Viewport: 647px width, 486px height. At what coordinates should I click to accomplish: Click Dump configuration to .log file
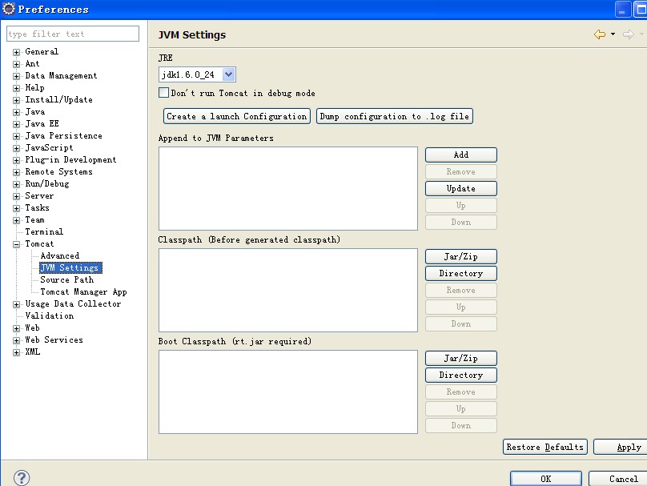[395, 116]
